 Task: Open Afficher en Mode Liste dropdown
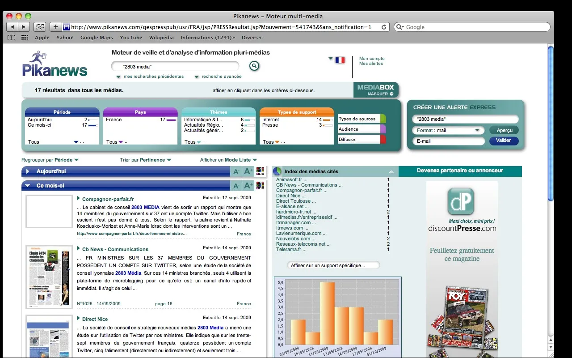click(x=228, y=160)
